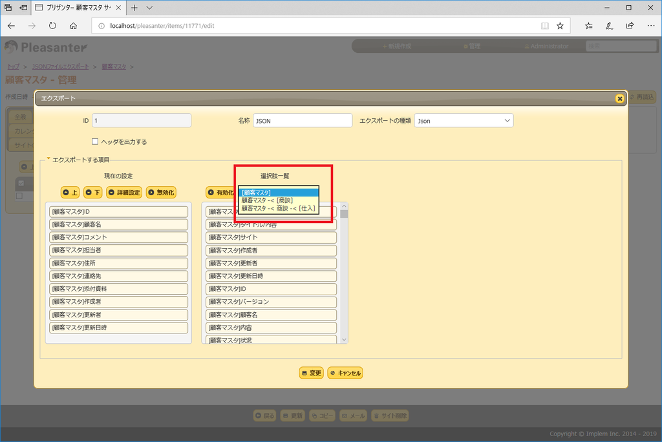This screenshot has width=662, height=442.
Task: Click the ID input field
Action: 142,121
